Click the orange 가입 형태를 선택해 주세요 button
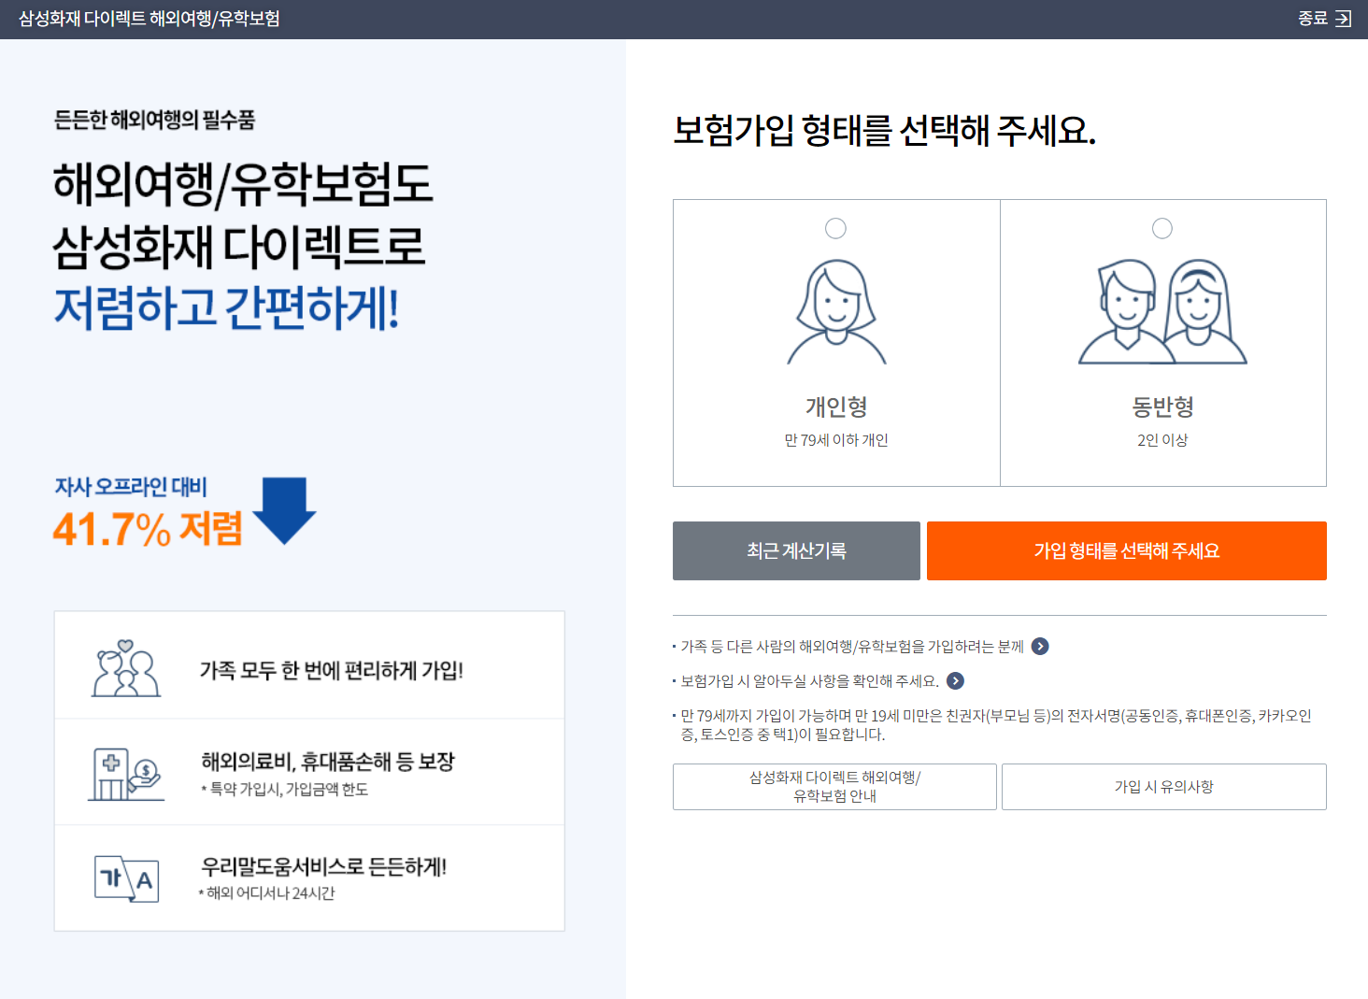Screen dimensions: 1368x999 (x=1126, y=550)
